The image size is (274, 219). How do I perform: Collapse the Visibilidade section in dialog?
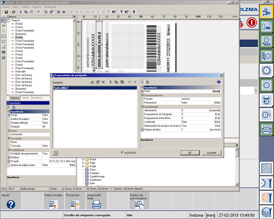[142, 107]
